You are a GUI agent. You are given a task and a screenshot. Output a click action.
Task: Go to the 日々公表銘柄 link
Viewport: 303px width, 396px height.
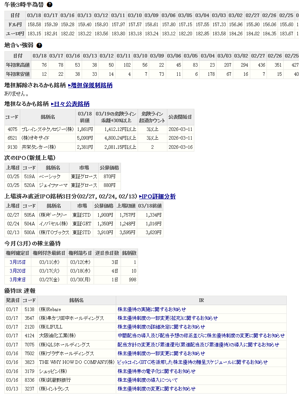(x=70, y=104)
